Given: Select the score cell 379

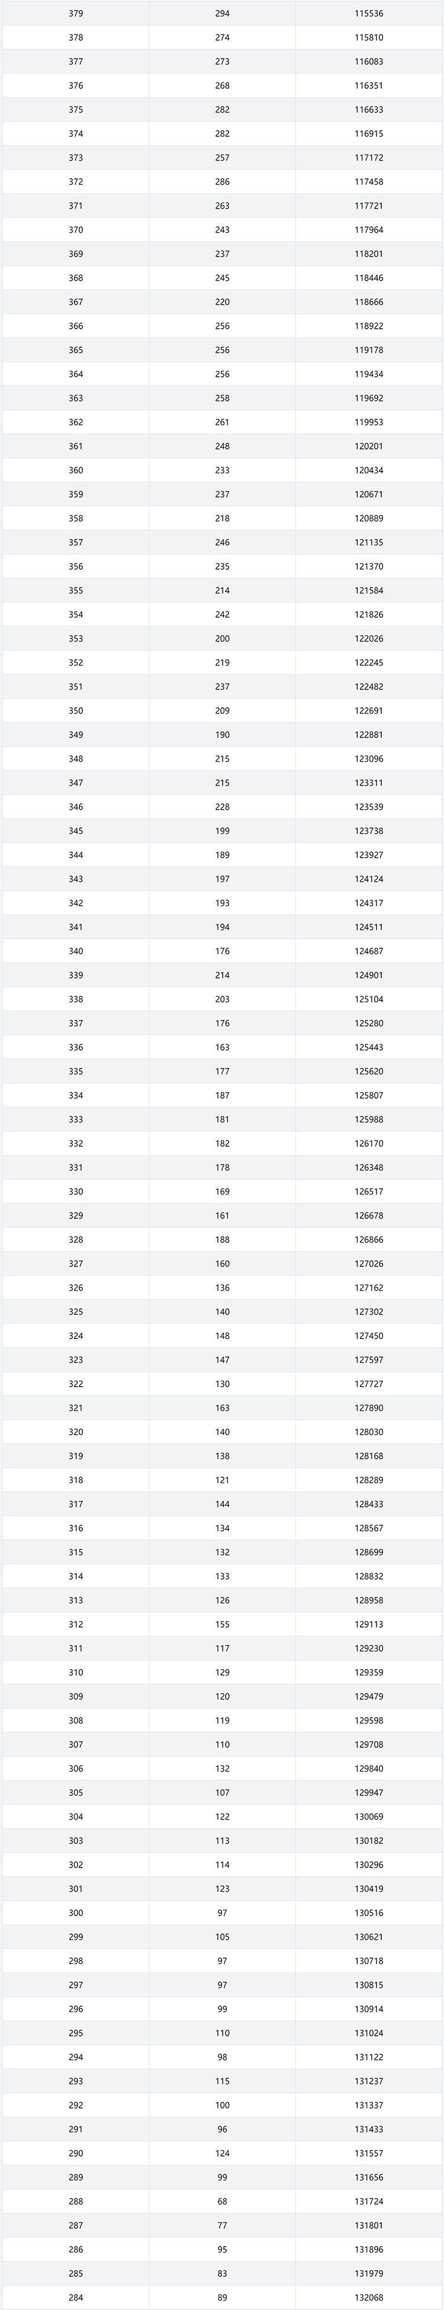Looking at the screenshot, I should point(75,14).
